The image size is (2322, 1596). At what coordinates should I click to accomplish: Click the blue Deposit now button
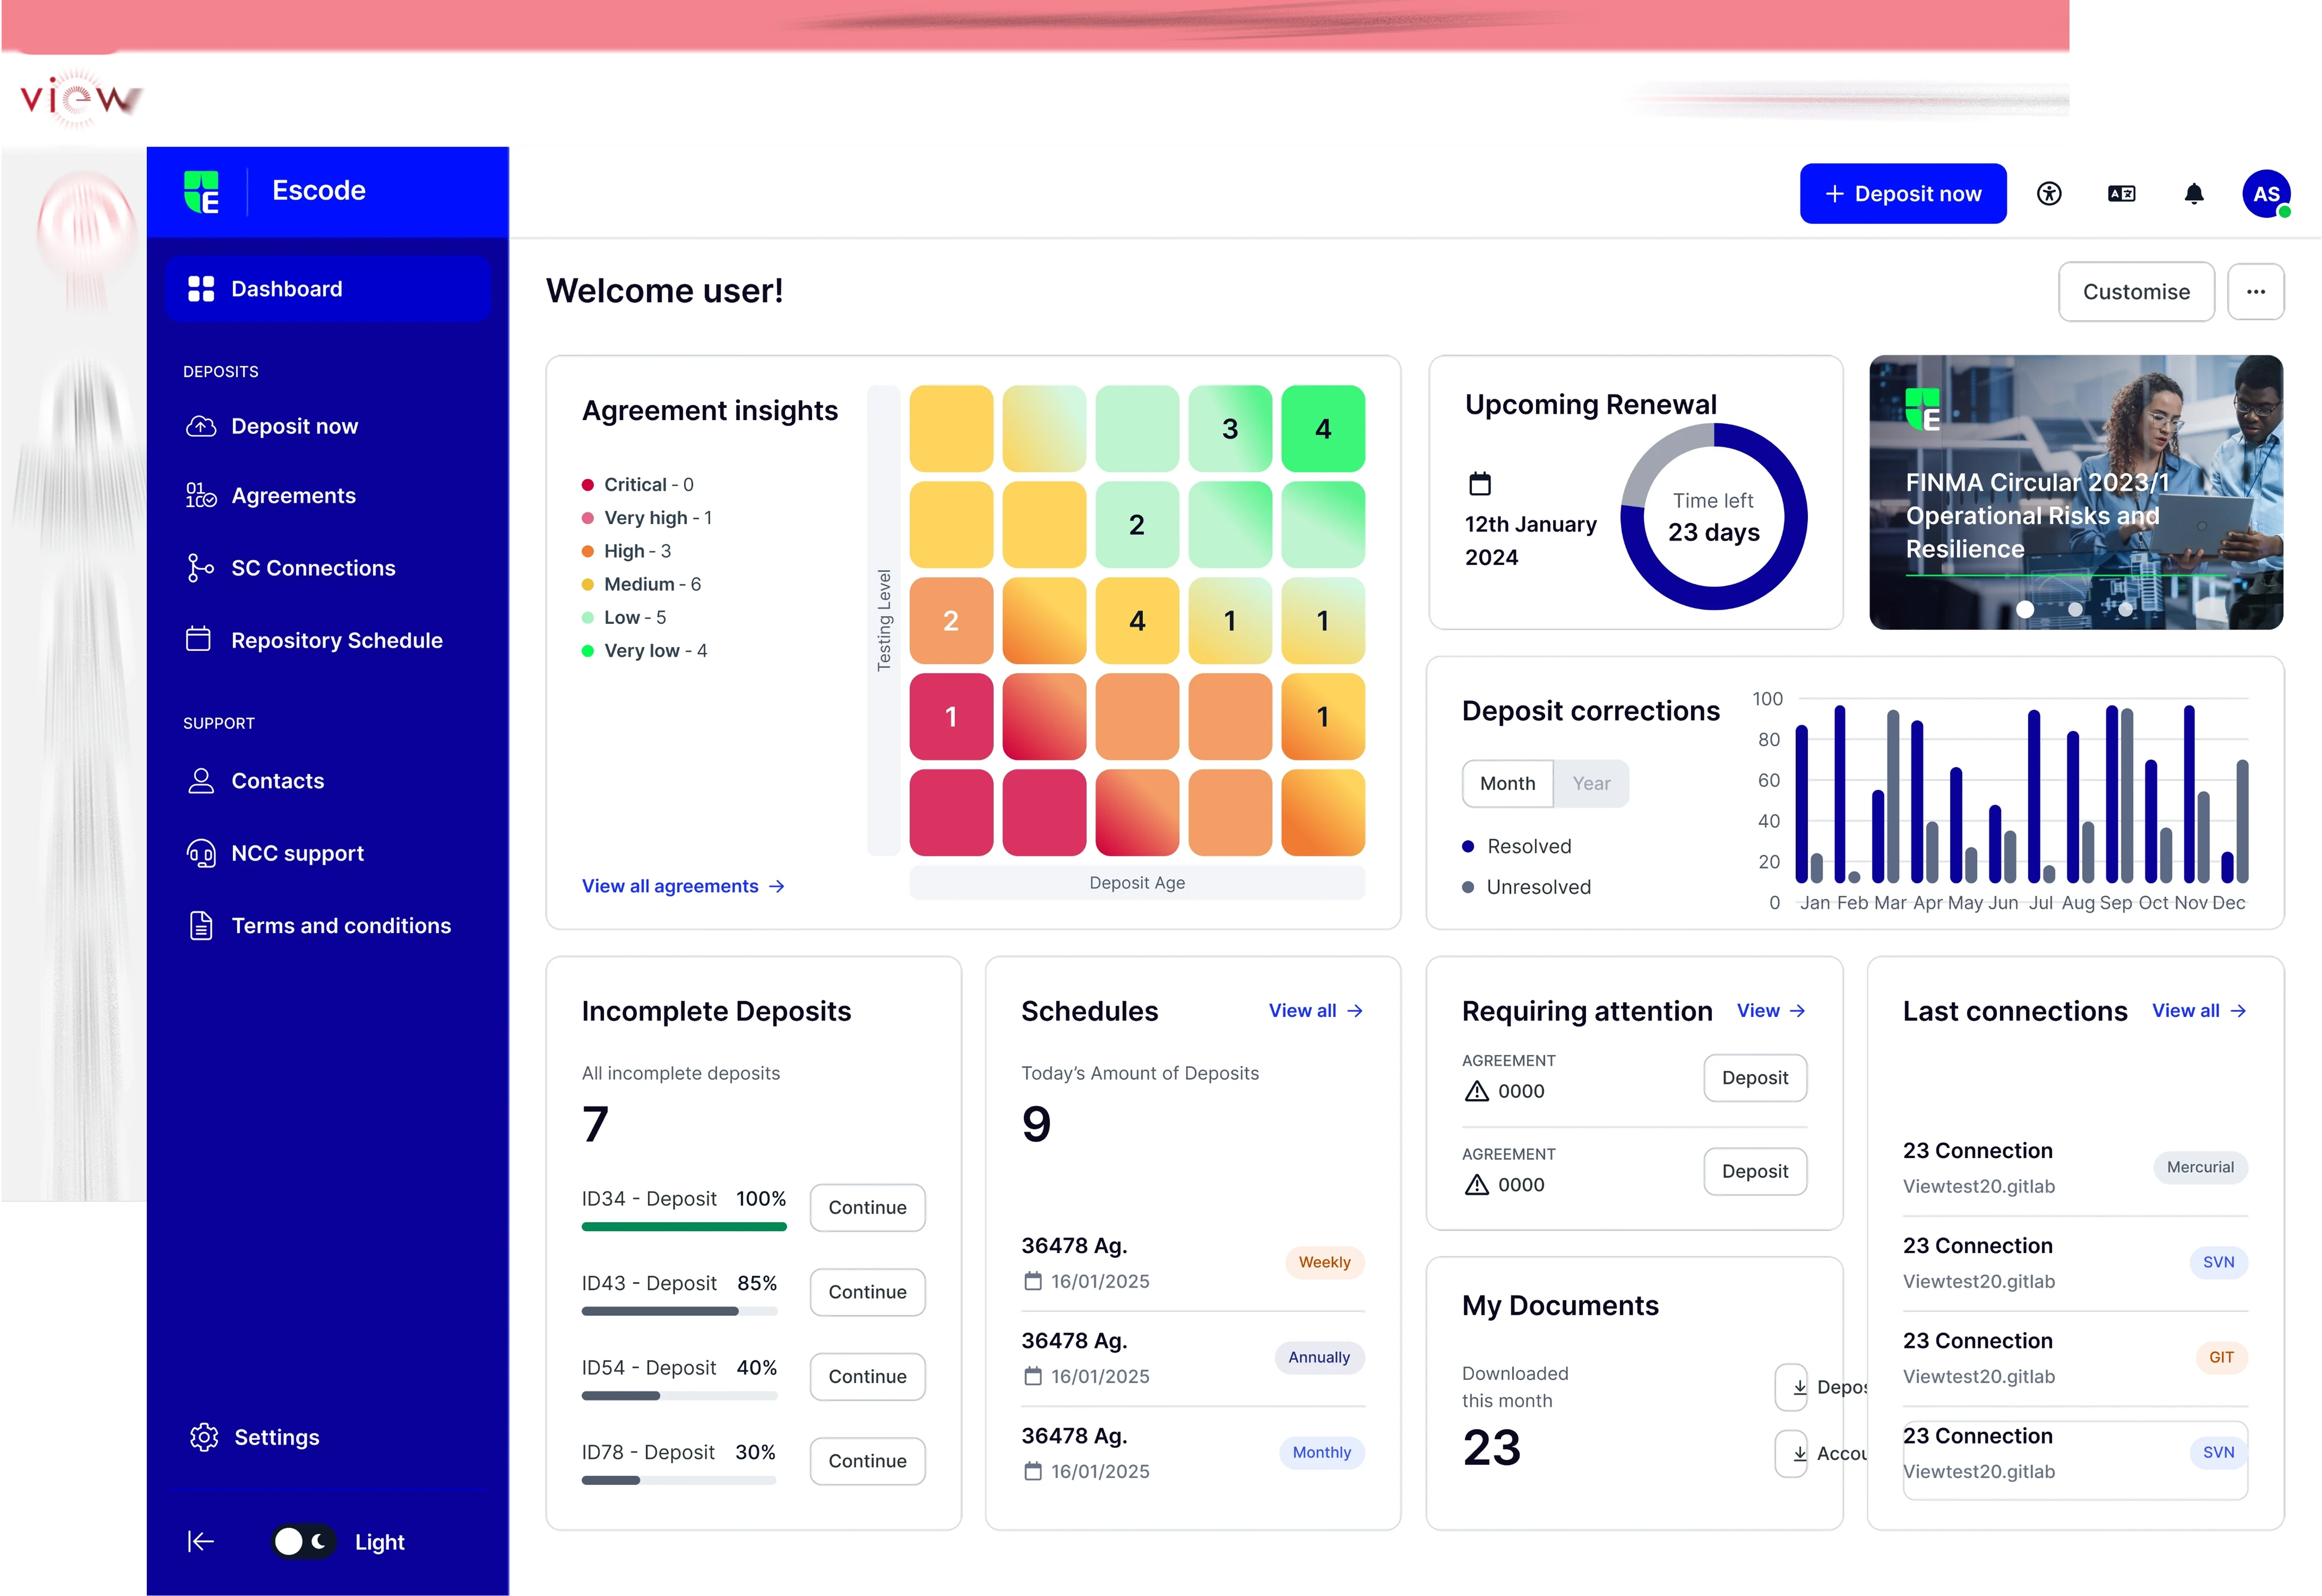[1903, 193]
